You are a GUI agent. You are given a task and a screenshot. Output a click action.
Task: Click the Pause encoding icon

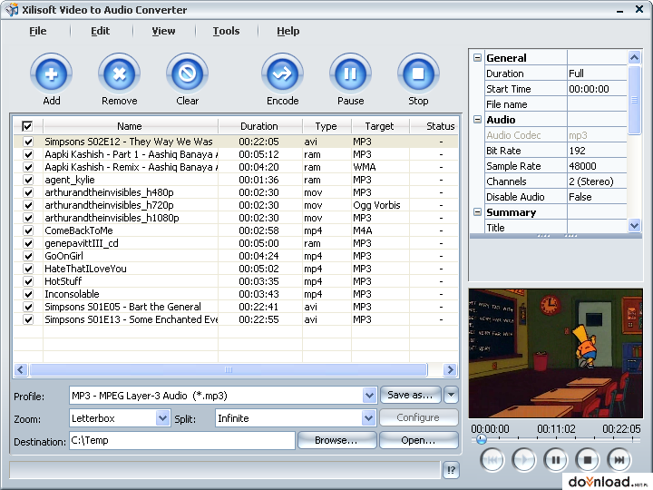(x=350, y=73)
